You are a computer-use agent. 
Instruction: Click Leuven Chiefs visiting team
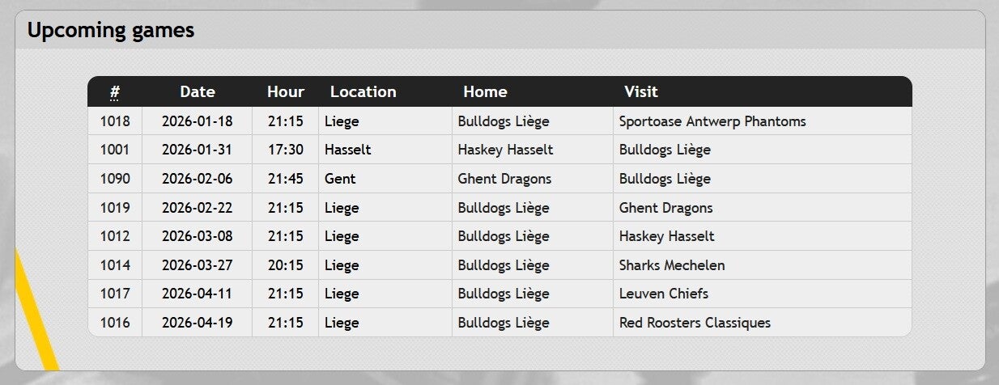[664, 294]
